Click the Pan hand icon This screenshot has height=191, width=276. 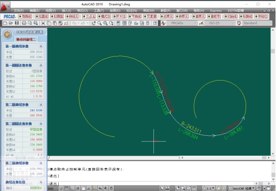click(94, 23)
